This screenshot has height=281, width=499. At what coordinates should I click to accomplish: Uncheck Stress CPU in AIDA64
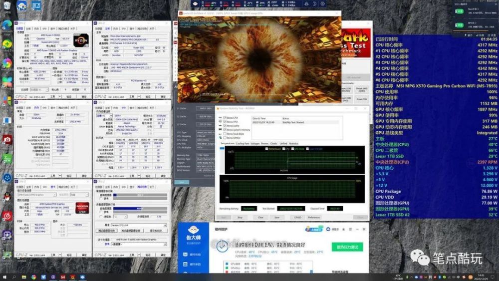225,118
